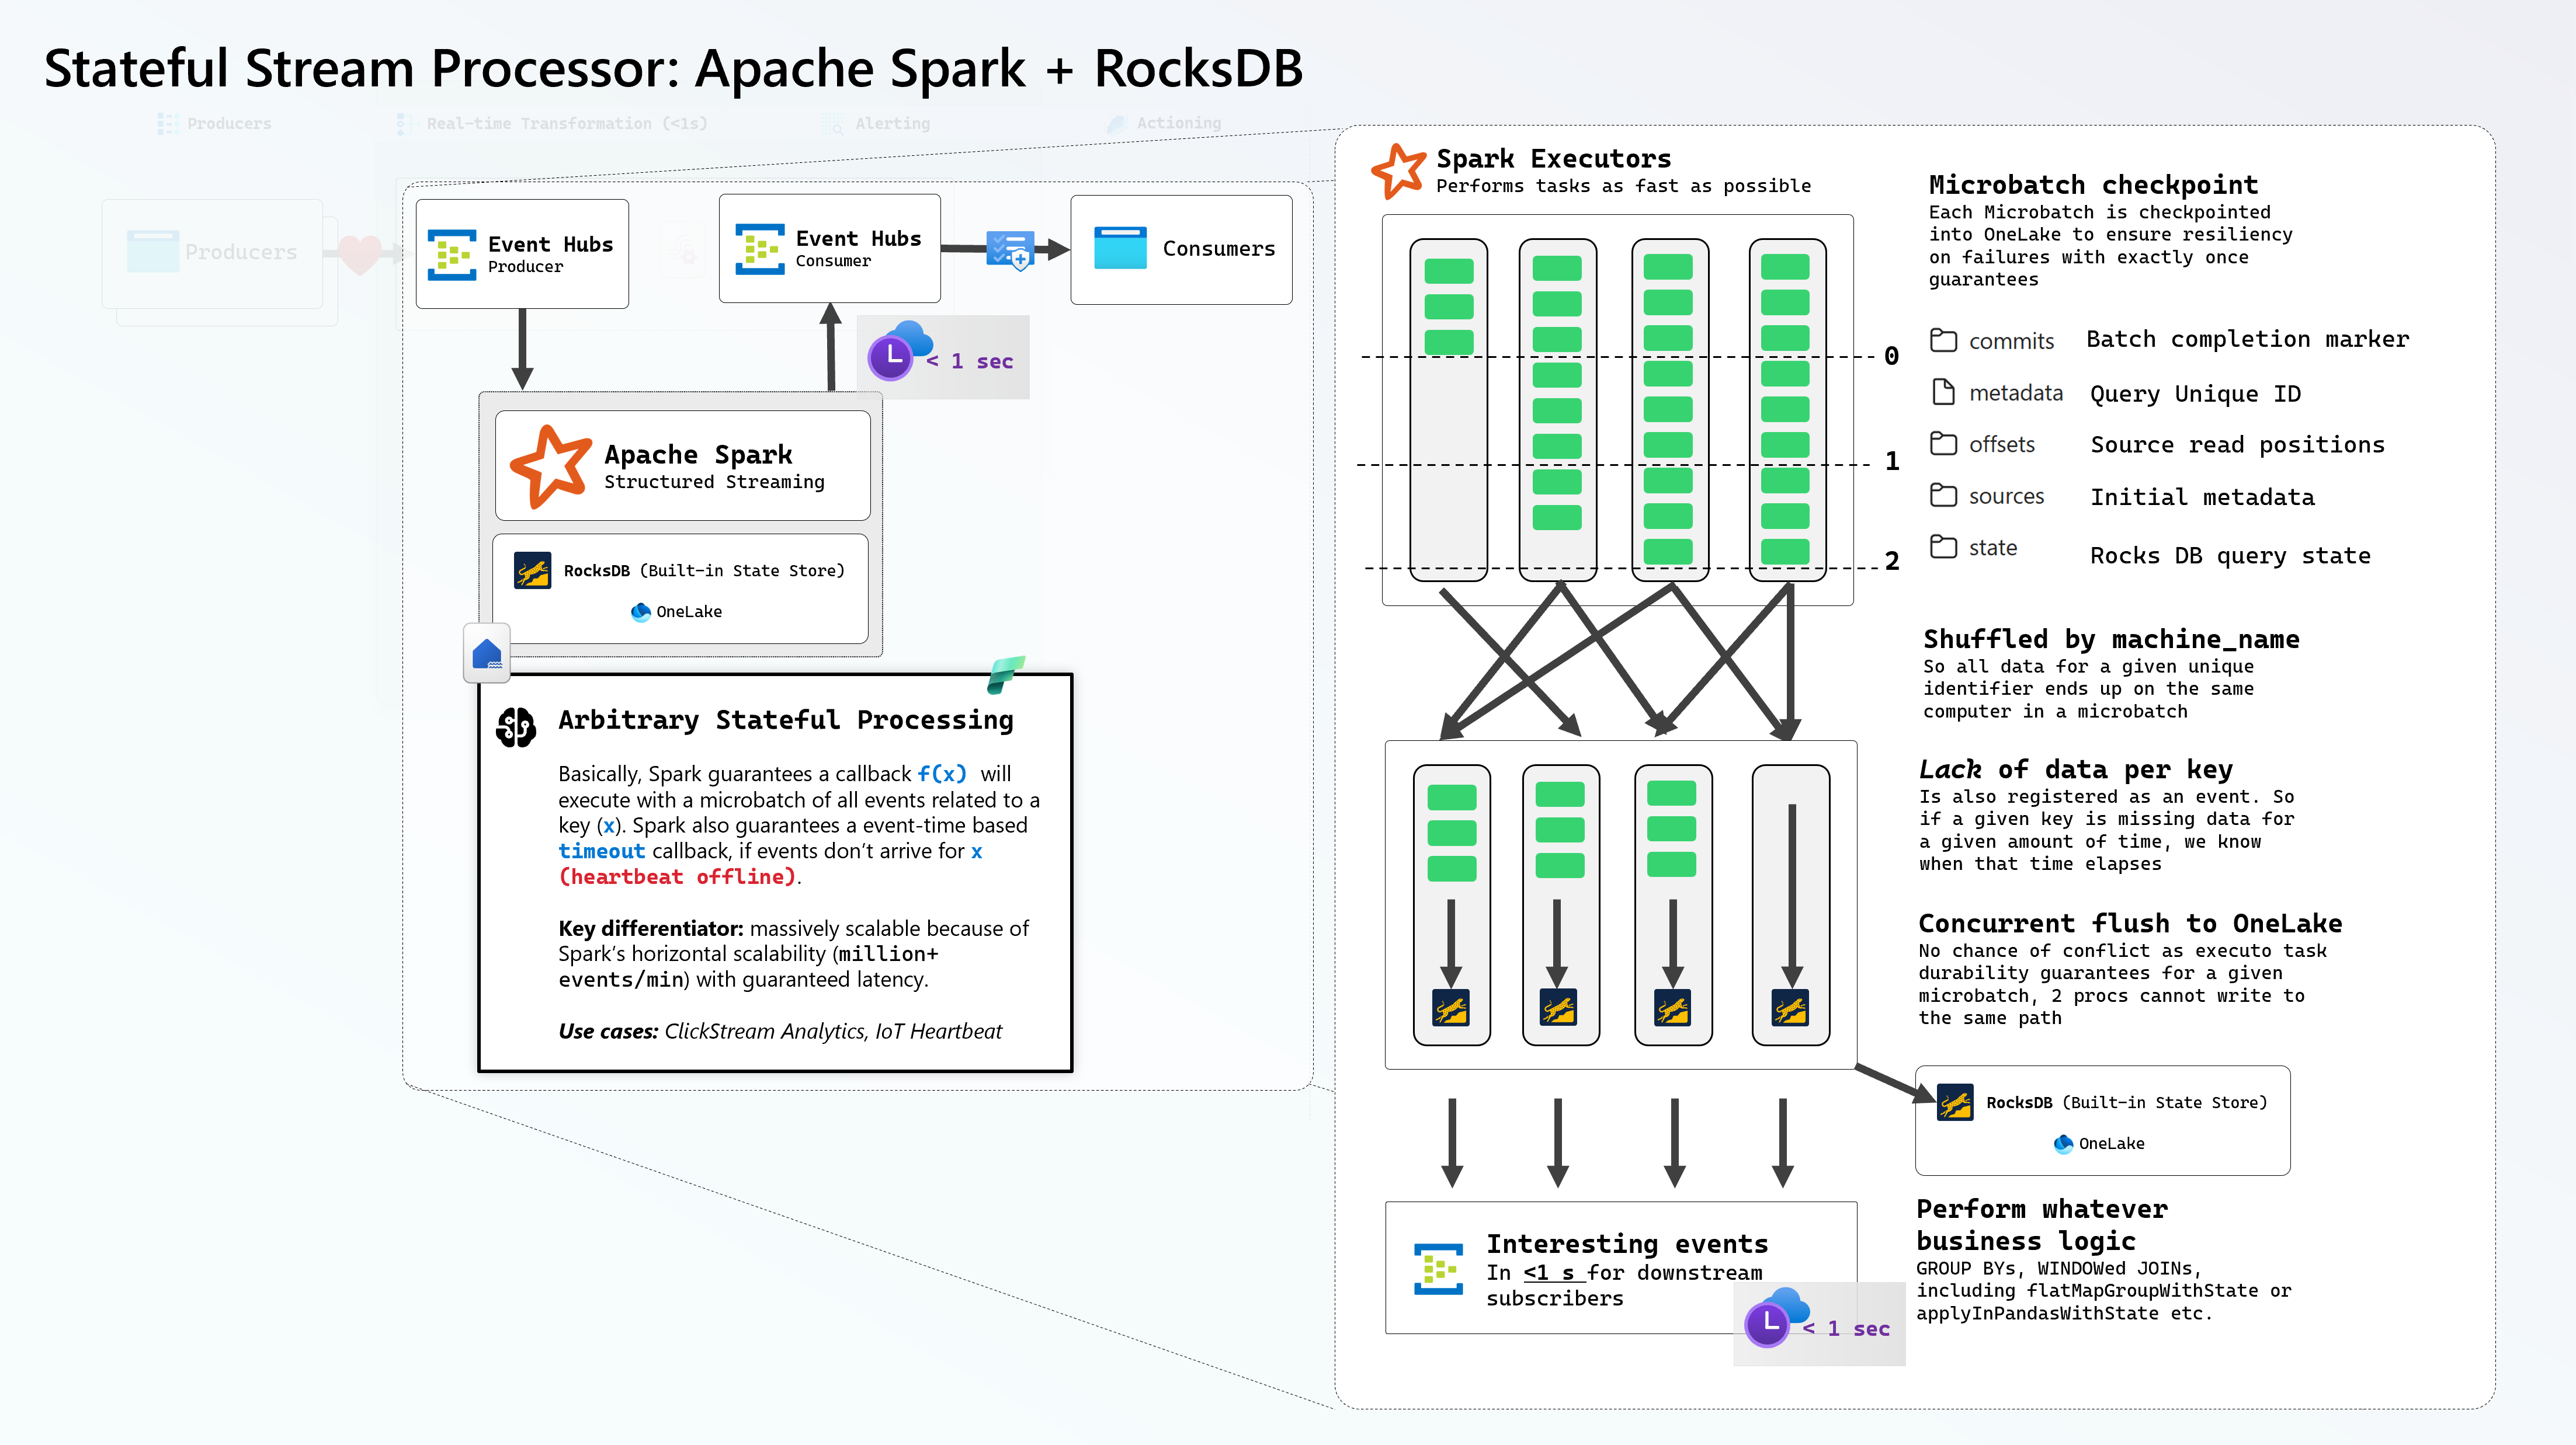Click the RocksDB icon in right-side state store box
The image size is (2576, 1445).
pyautogui.click(x=1955, y=1103)
